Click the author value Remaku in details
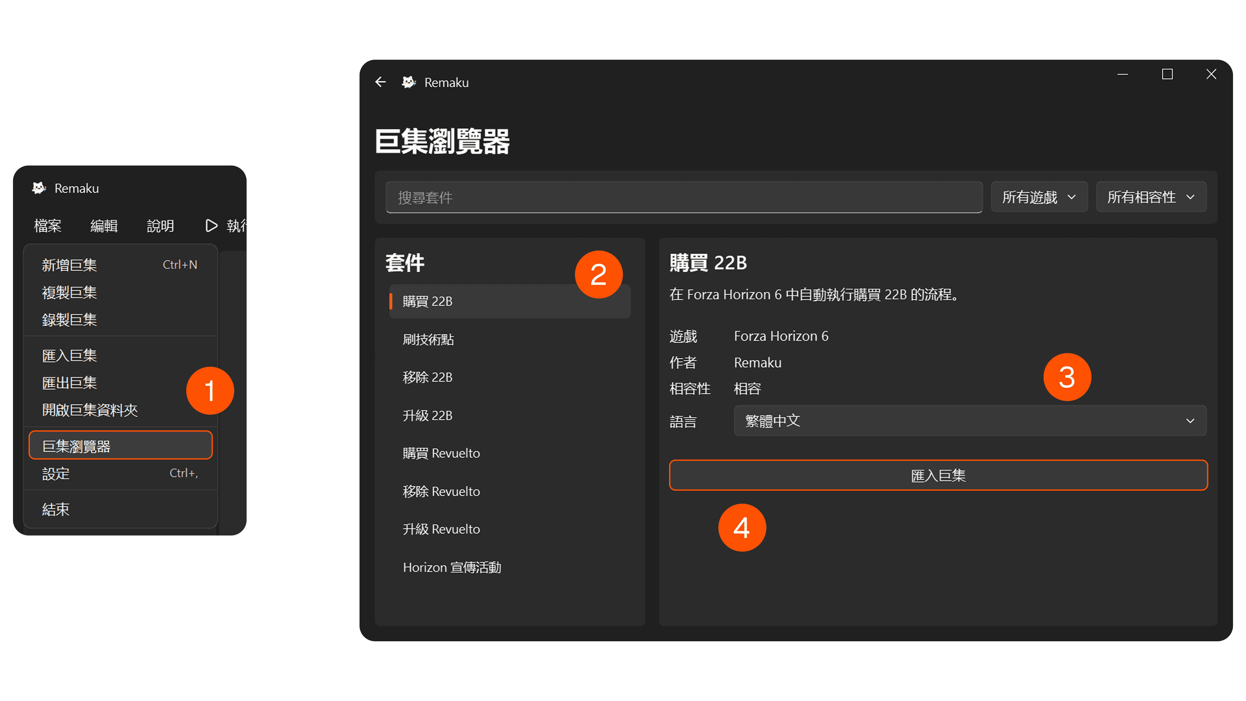The image size is (1246, 701). tap(757, 363)
